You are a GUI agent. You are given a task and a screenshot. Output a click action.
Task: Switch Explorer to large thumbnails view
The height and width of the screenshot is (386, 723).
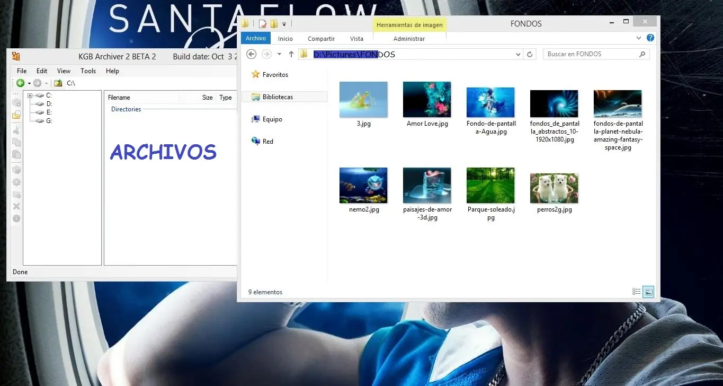click(648, 292)
